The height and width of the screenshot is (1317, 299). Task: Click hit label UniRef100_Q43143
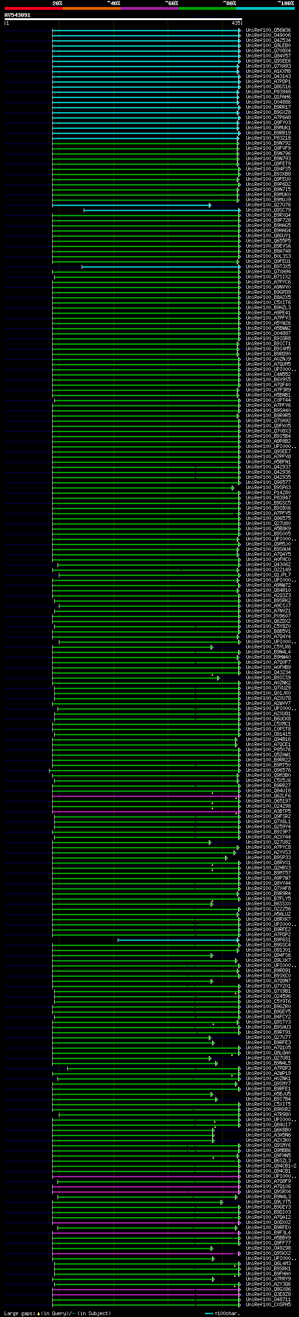point(268,76)
